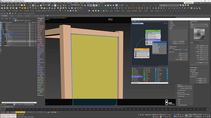This screenshot has width=211, height=118.
Task: Select Surface Test operator in green event
Action: (x=153, y=38)
